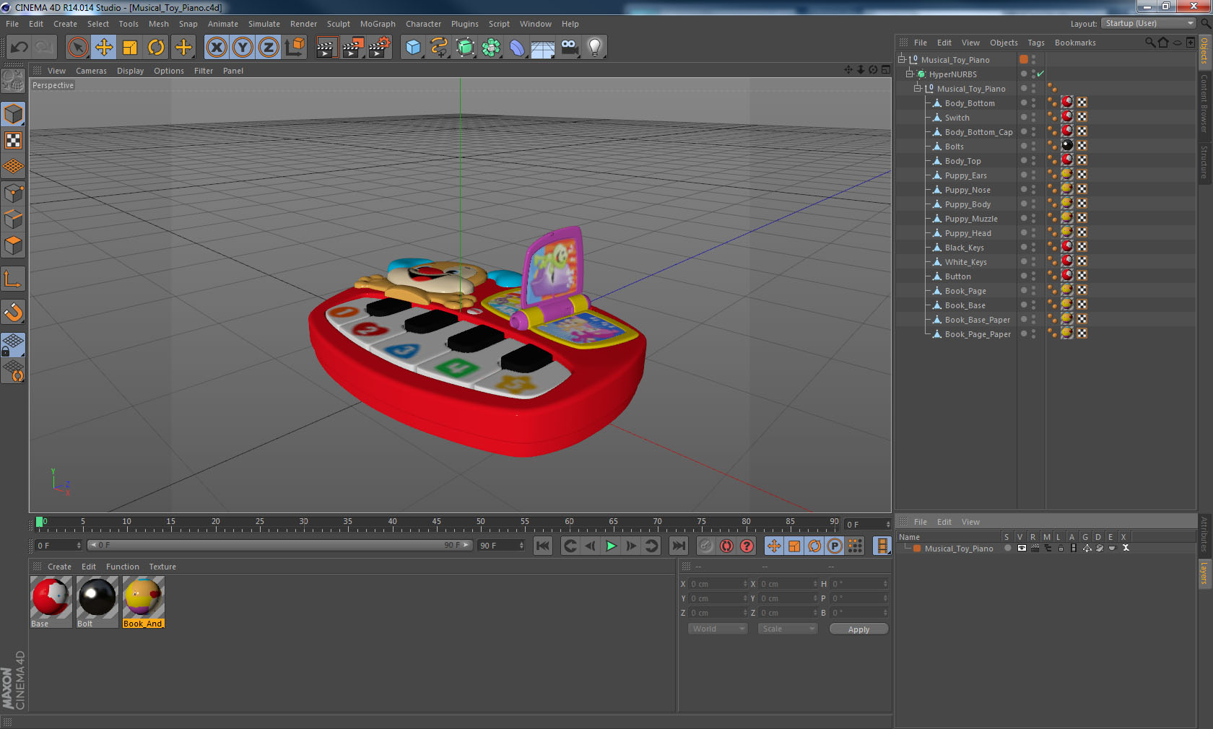Viewport: 1213px width, 729px height.
Task: Toggle the snap magnet icon
Action: [14, 312]
